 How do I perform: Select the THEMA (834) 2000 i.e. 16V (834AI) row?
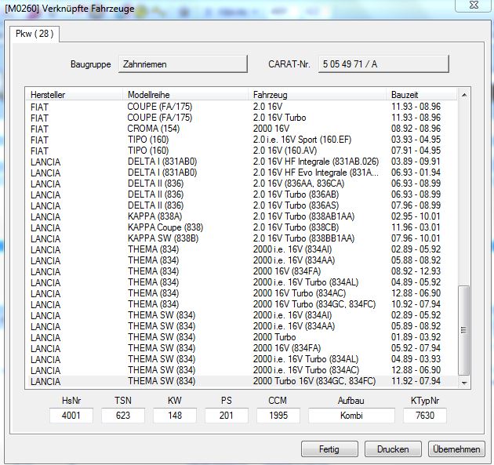[x=242, y=249]
